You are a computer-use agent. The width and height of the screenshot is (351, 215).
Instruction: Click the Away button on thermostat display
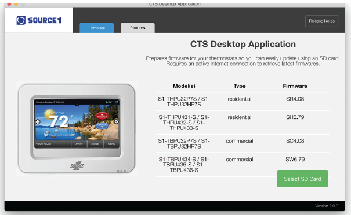pyautogui.click(x=79, y=144)
